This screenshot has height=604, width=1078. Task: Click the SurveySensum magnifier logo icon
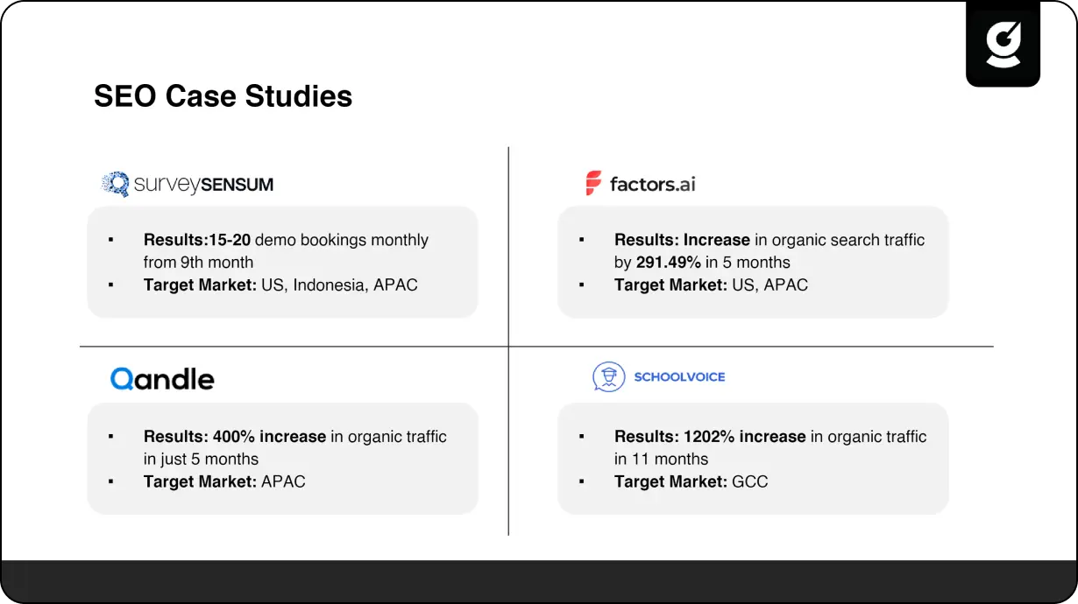pyautogui.click(x=115, y=184)
